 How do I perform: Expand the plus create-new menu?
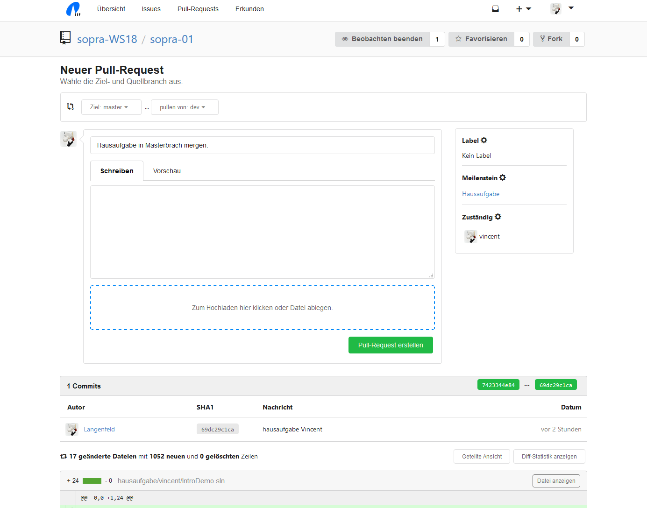(x=523, y=9)
